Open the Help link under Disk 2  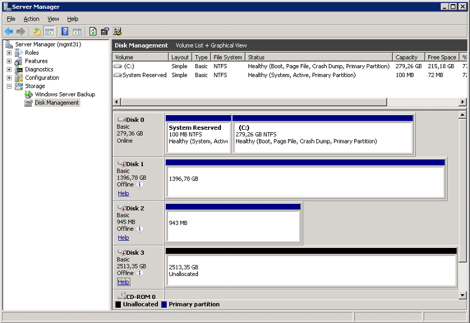click(x=123, y=238)
